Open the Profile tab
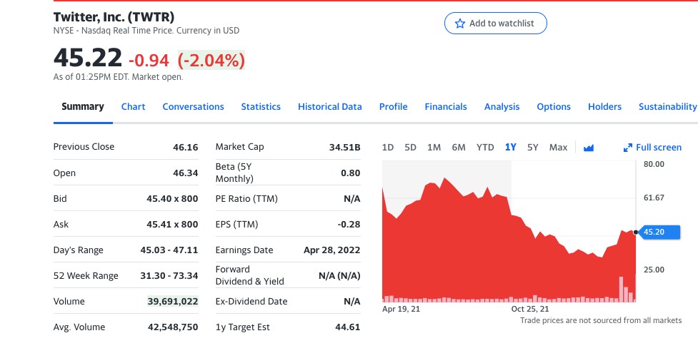698x363 pixels. click(393, 107)
